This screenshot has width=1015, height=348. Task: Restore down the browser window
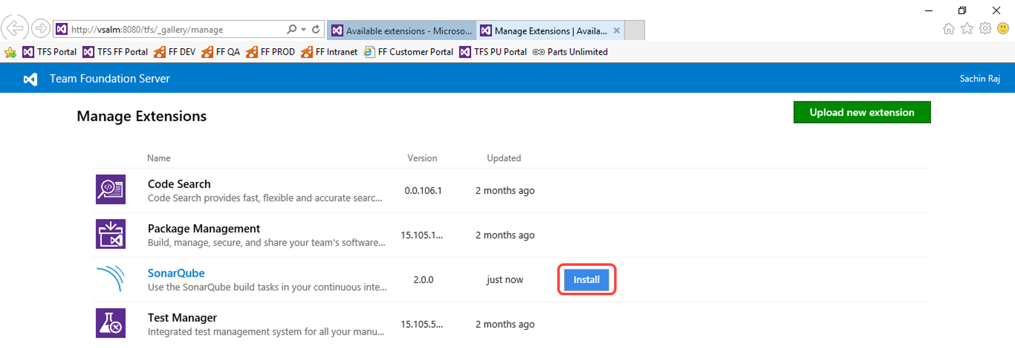[x=962, y=10]
